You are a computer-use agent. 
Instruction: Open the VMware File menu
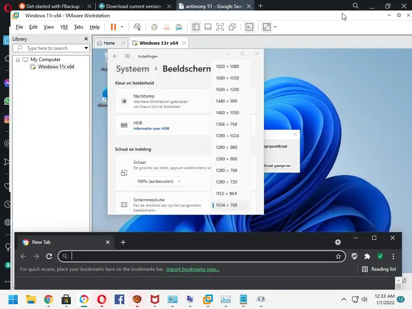(x=19, y=27)
